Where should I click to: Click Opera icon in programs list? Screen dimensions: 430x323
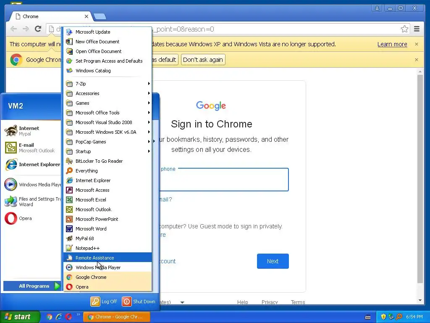tap(69, 287)
